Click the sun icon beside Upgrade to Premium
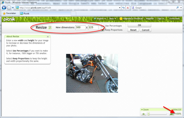Viewport: 184px width, 118px height. 121,19
